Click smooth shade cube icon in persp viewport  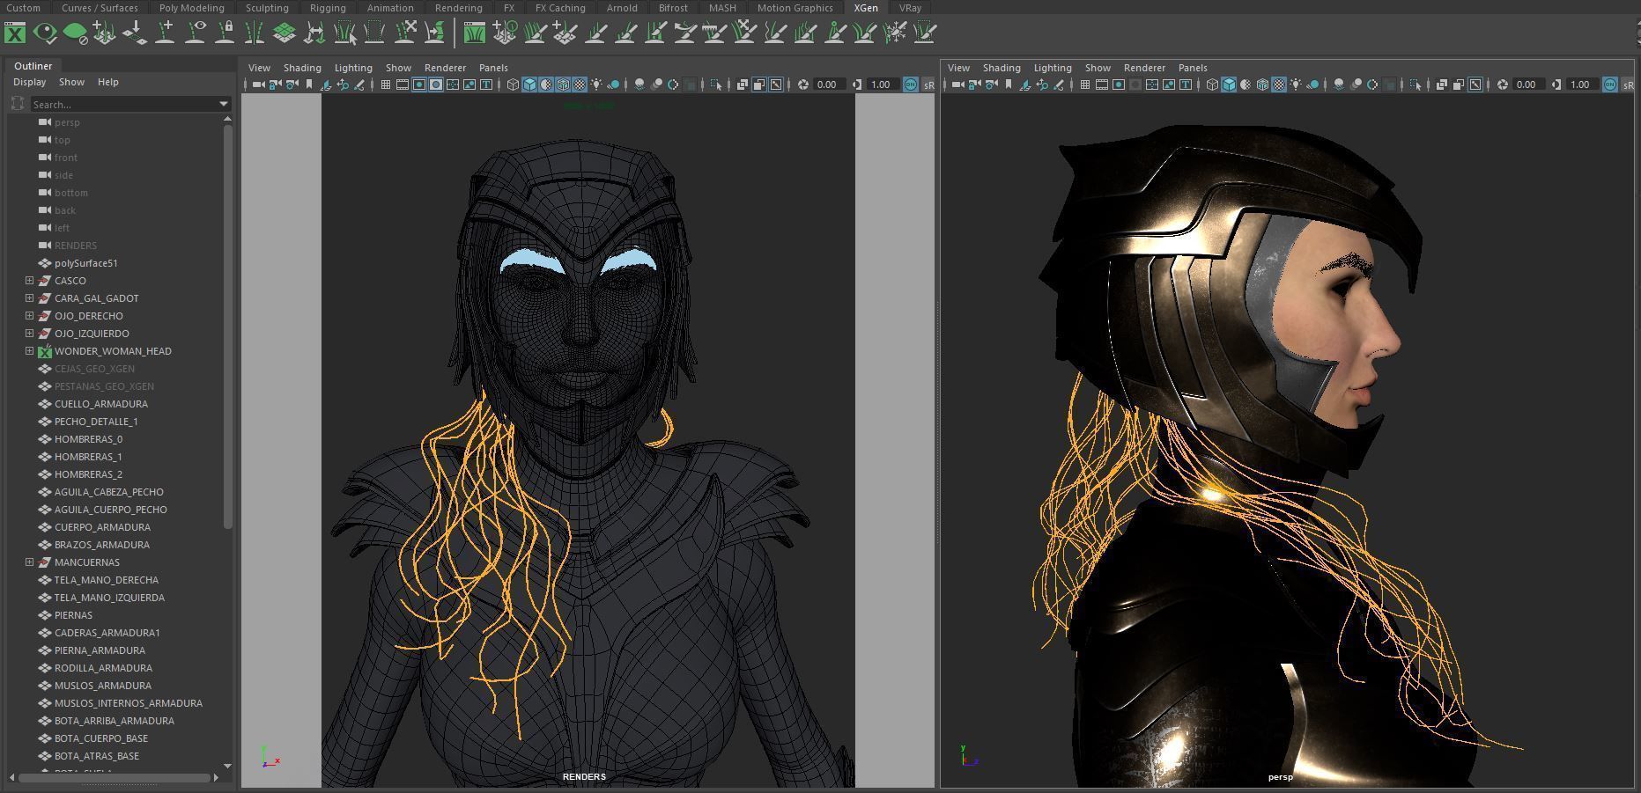(1229, 84)
